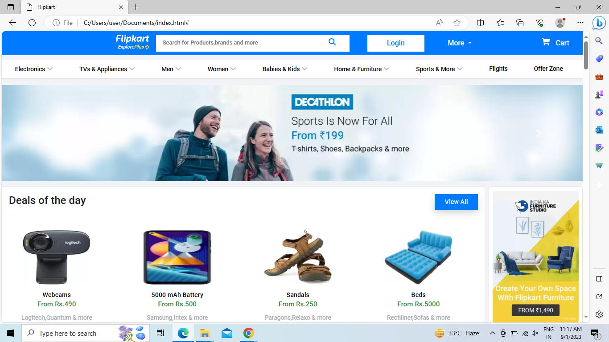The width and height of the screenshot is (609, 342).
Task: Open the Read aloud icon in address bar
Action: coord(439,23)
